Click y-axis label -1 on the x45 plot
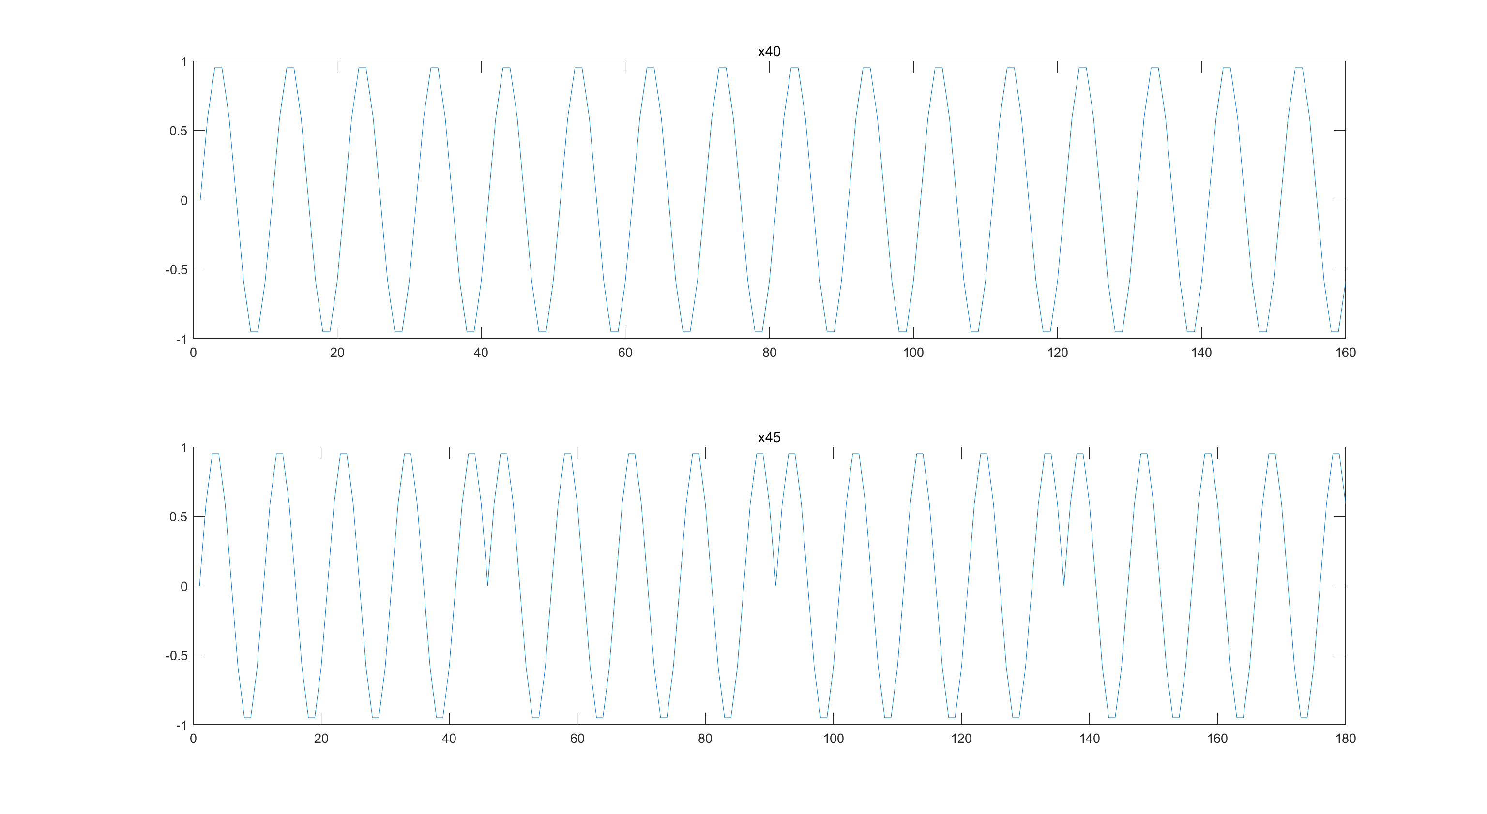The width and height of the screenshot is (1487, 814). pyautogui.click(x=182, y=725)
